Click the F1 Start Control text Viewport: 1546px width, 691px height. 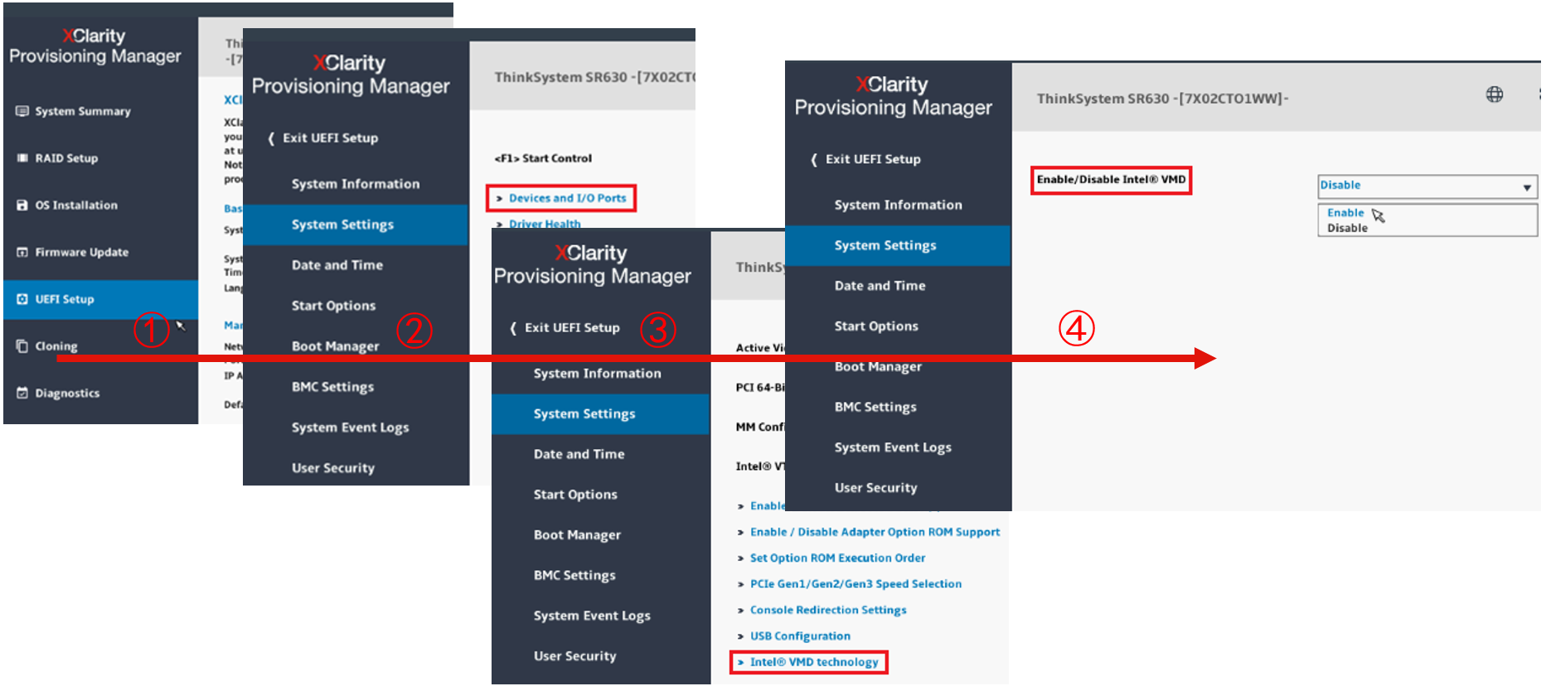point(543,158)
